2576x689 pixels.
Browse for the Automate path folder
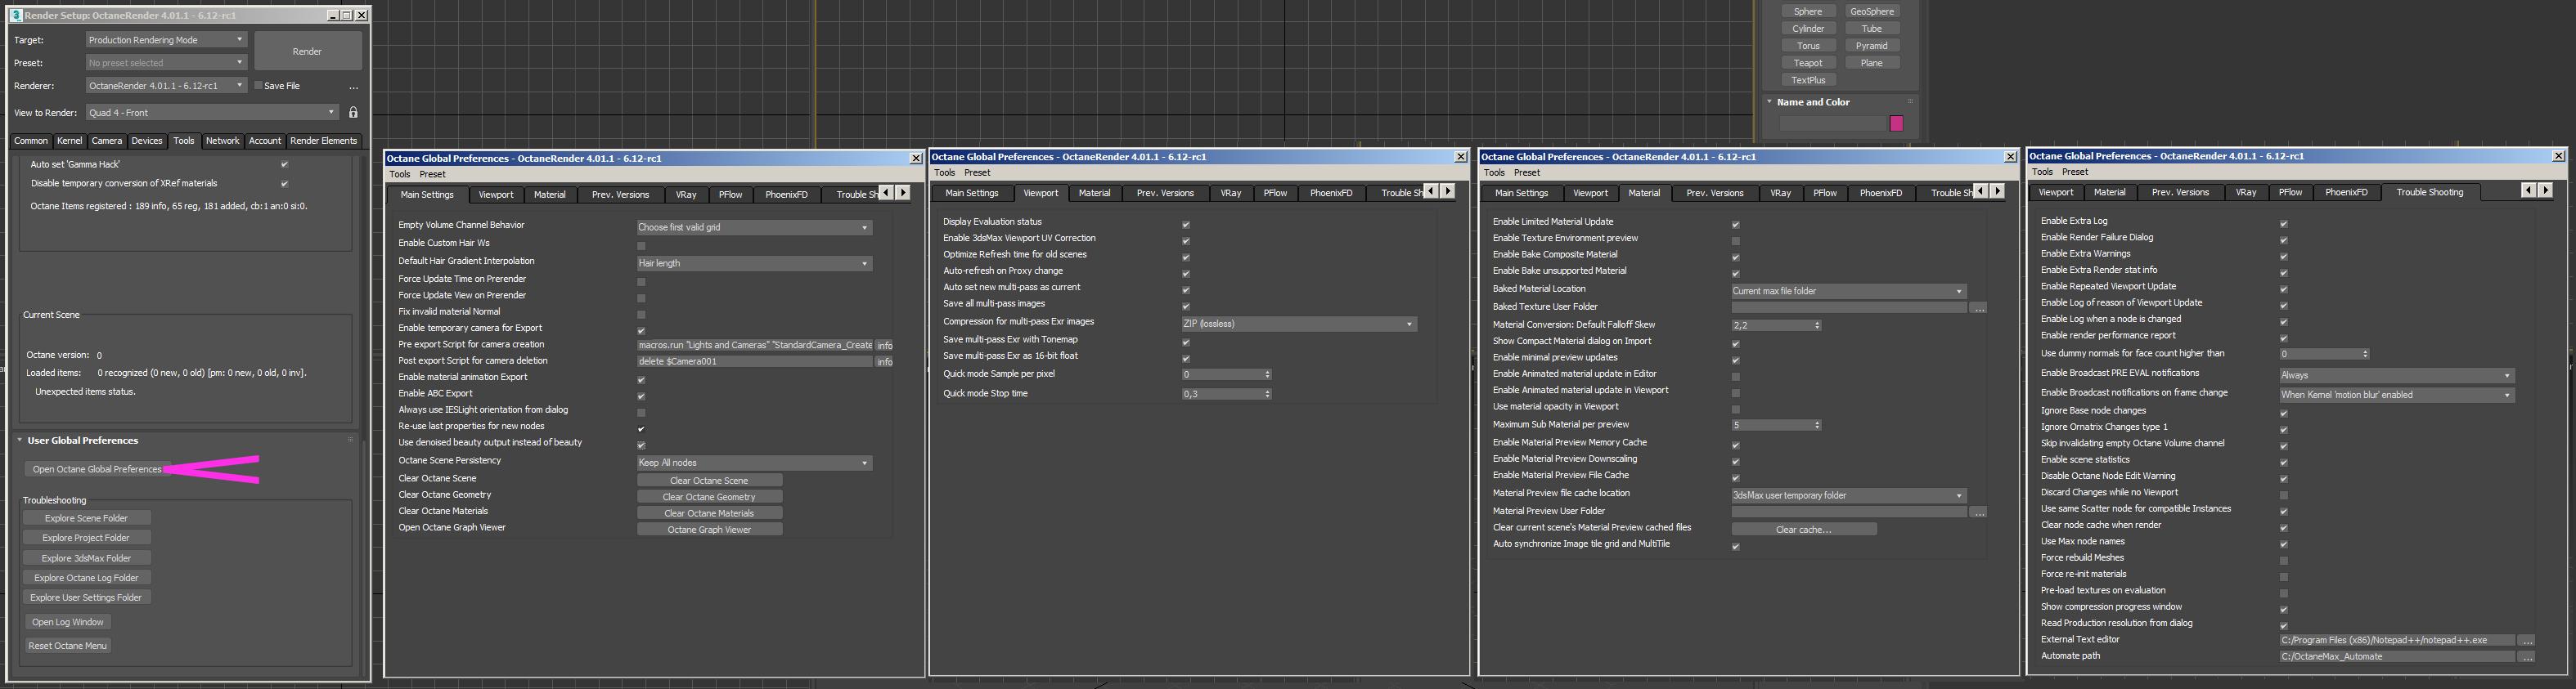tap(2526, 657)
